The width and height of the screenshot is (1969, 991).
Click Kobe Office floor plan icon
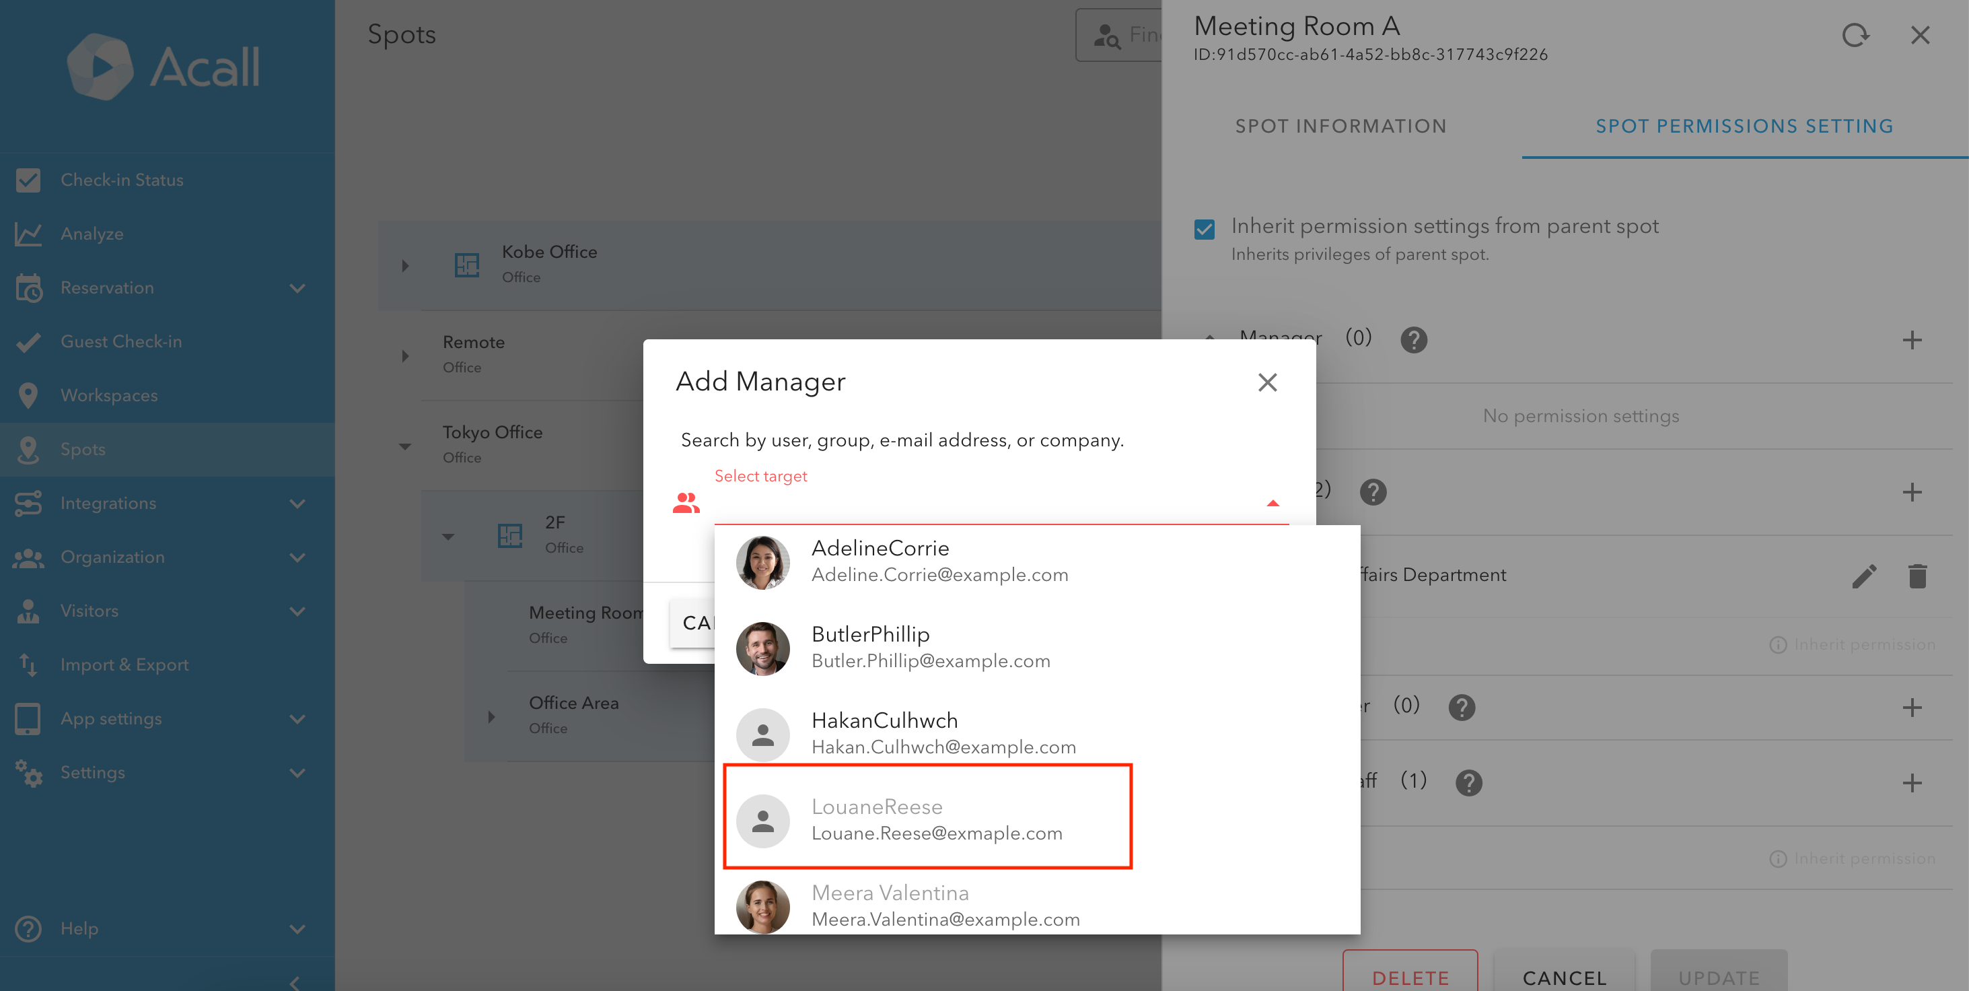[x=467, y=265]
